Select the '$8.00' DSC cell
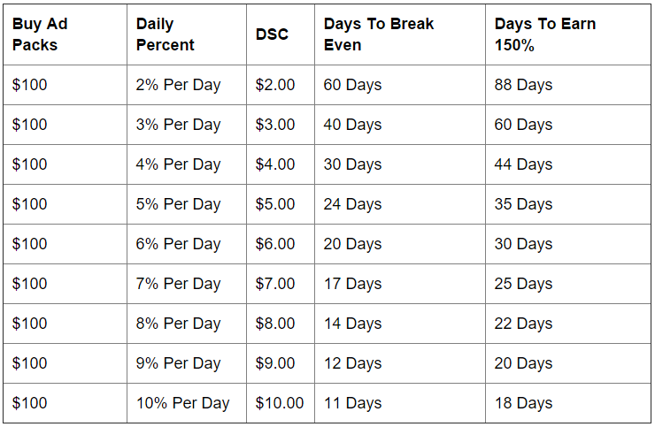This screenshot has width=655, height=427. click(x=275, y=324)
